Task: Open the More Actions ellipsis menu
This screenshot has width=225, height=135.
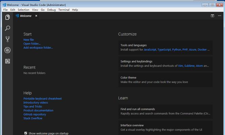Action: pos(220,16)
